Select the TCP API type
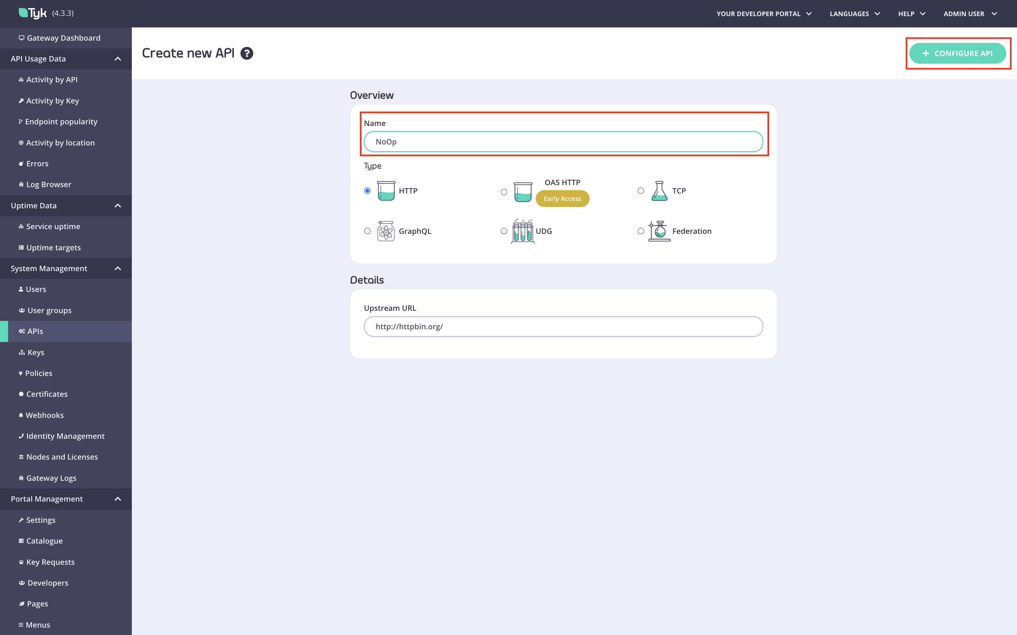1017x635 pixels. pyautogui.click(x=640, y=190)
